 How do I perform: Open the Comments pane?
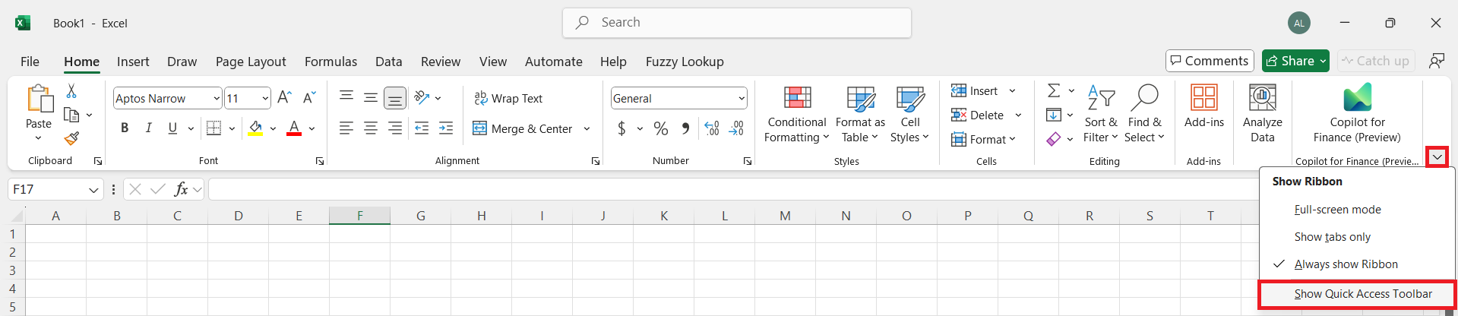tap(1210, 61)
